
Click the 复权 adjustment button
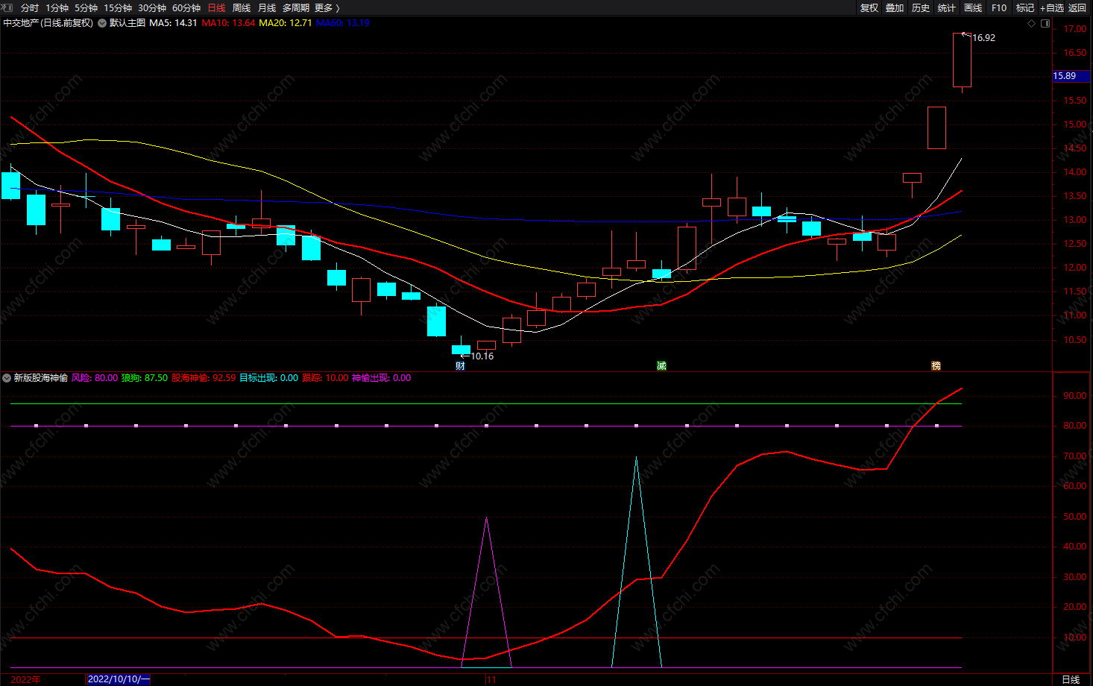click(869, 7)
